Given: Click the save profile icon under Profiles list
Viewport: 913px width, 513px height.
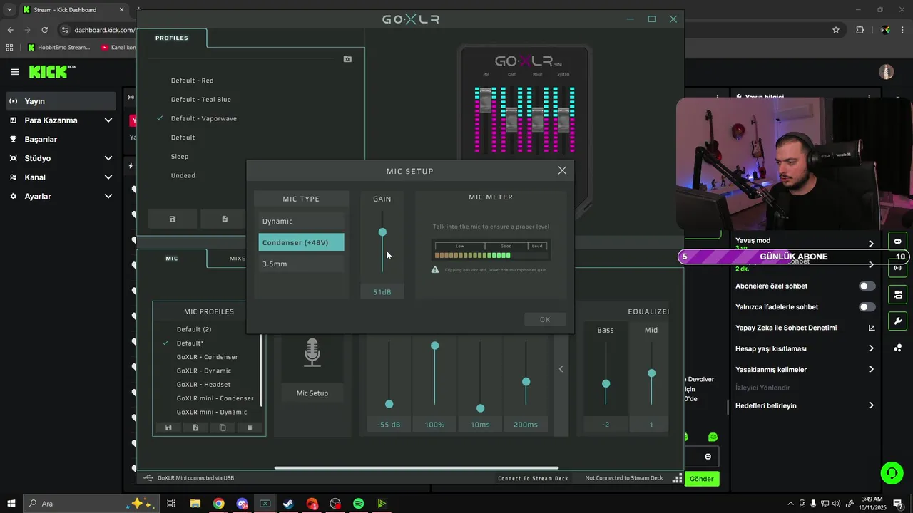Looking at the screenshot, I should click(172, 219).
